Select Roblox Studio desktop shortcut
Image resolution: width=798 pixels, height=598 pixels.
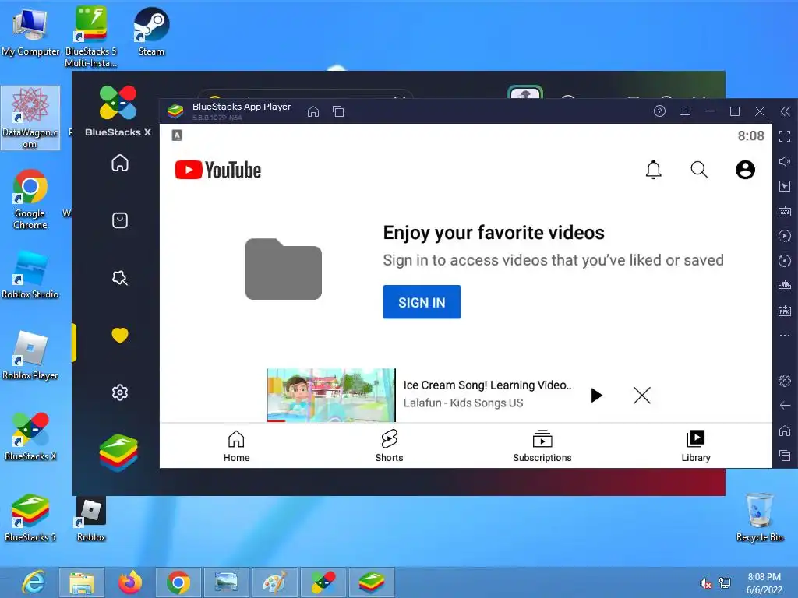click(30, 275)
